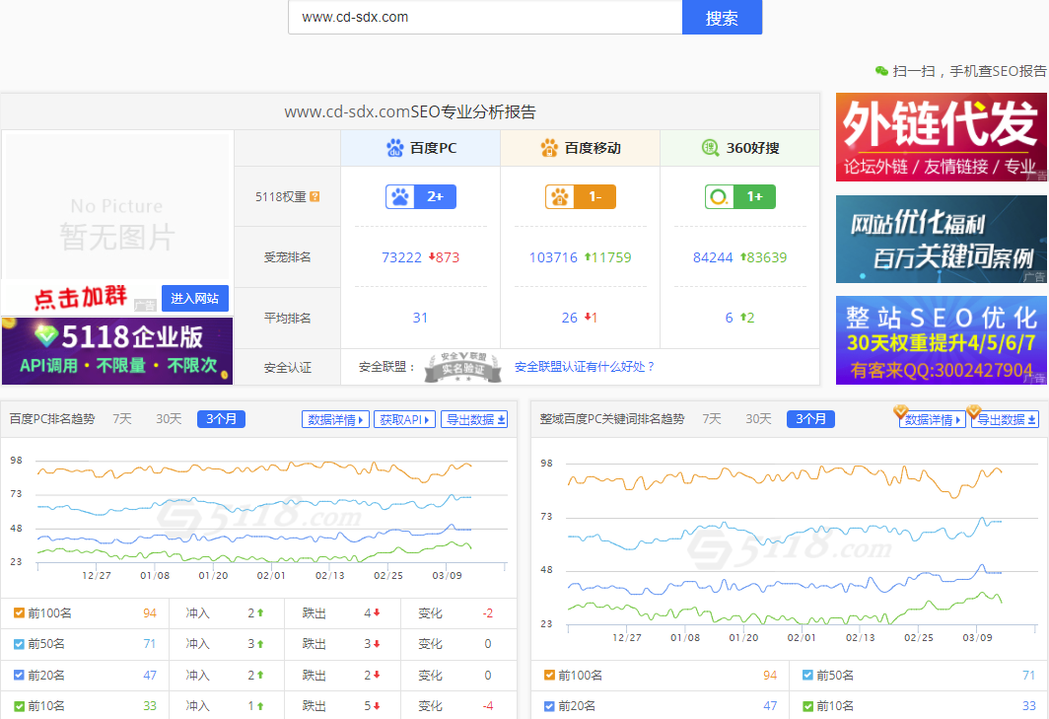The height and width of the screenshot is (719, 1049).
Task: Click the 搜索 search button
Action: pos(721,17)
